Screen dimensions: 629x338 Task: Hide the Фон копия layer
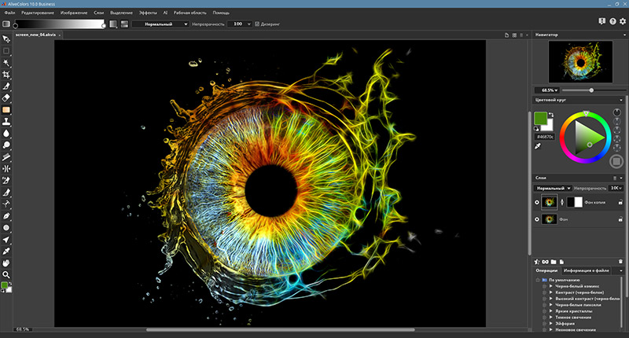(x=535, y=202)
